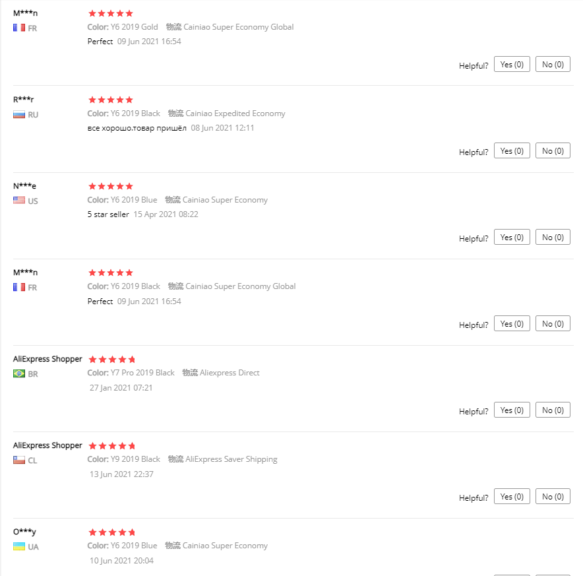Mark the Y6 2019 Gold review helpful with Yes
The image size is (583, 576).
coord(512,64)
